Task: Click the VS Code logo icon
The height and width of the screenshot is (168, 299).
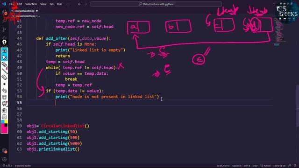Action: (x=4, y=4)
